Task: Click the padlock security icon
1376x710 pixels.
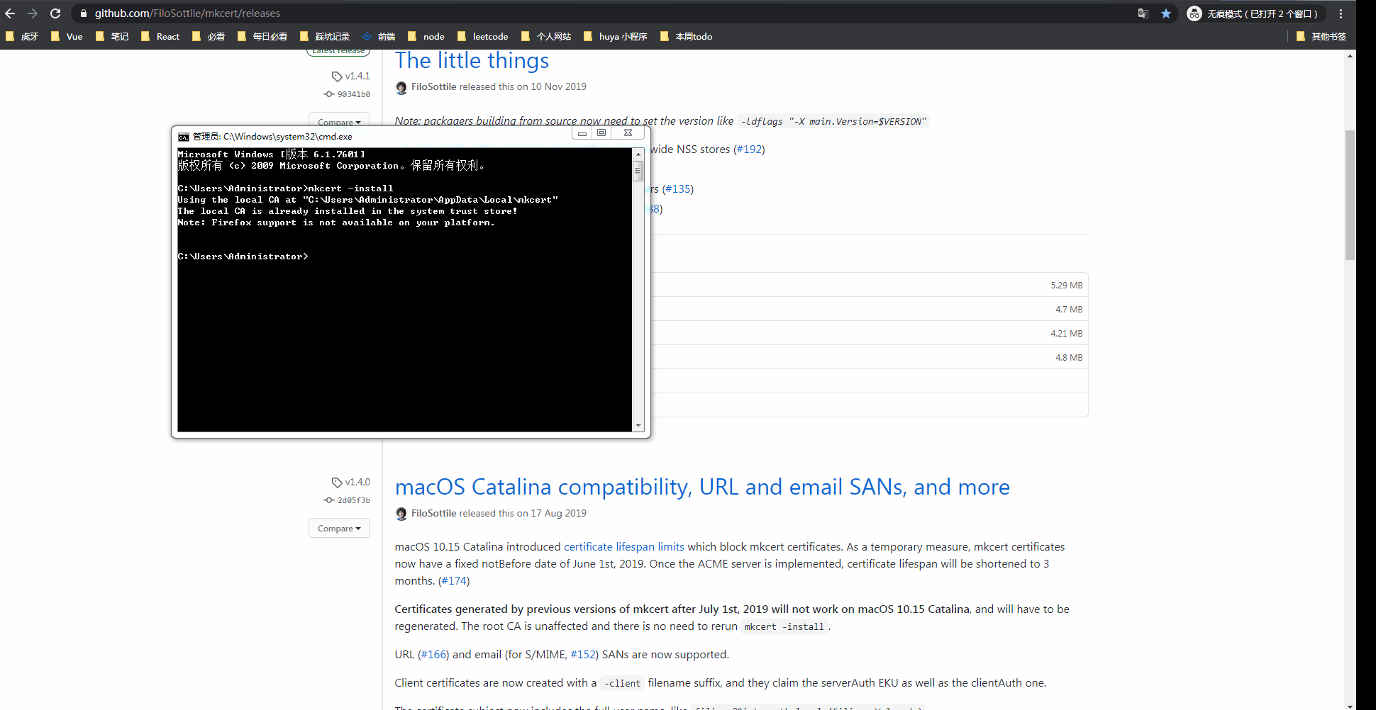Action: click(x=83, y=13)
